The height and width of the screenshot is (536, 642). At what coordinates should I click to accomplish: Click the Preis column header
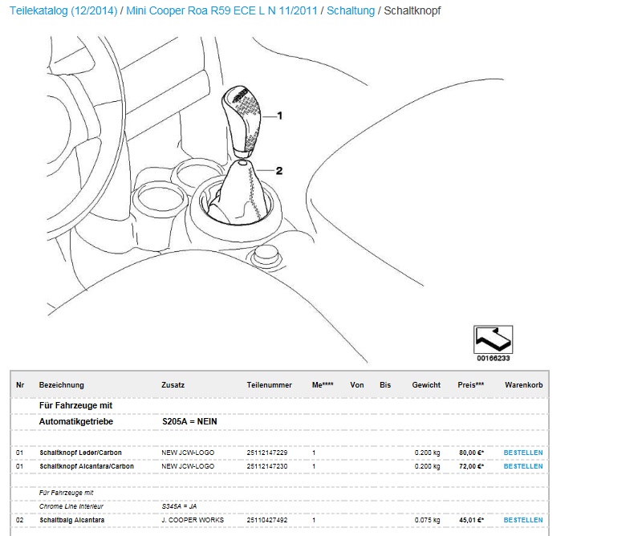point(470,385)
